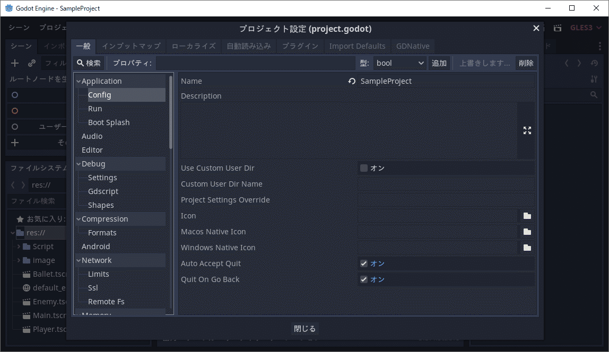Viewport: 609px width, 352px height.
Task: Switch to the GDNative tab
Action: 413,46
